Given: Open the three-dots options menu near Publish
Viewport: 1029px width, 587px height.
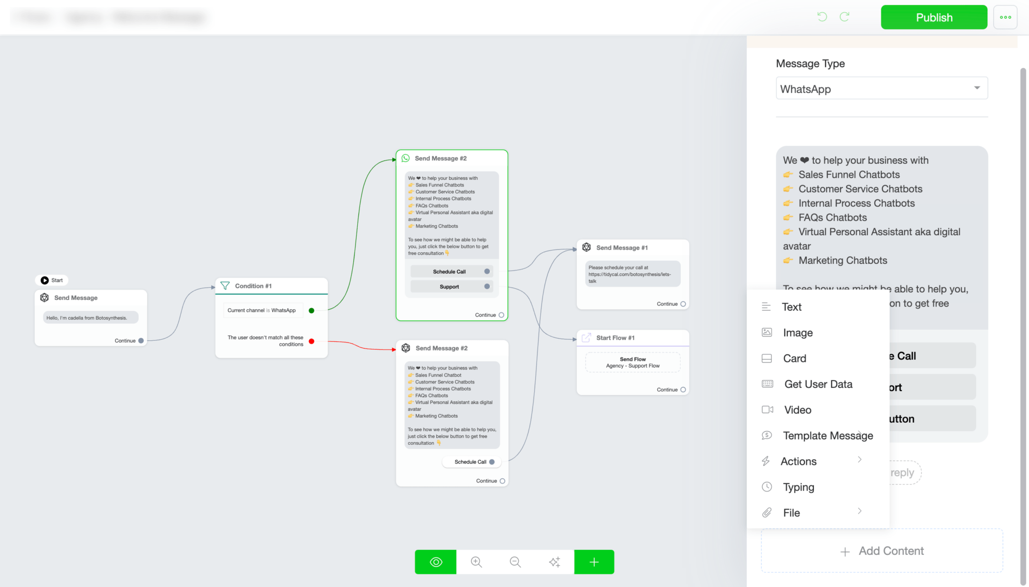Looking at the screenshot, I should click(1005, 17).
